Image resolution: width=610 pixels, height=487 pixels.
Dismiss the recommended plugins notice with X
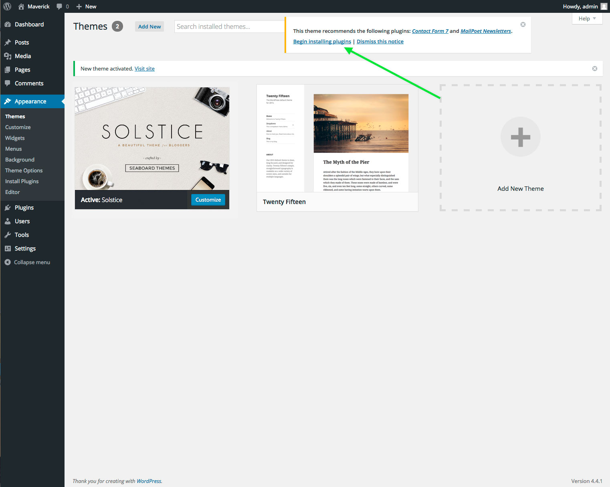pyautogui.click(x=523, y=24)
